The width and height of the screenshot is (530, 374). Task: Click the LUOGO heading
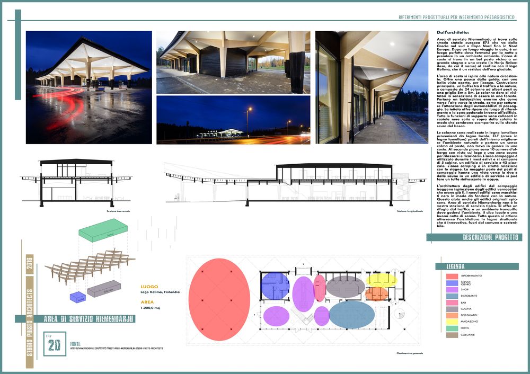[149, 287]
